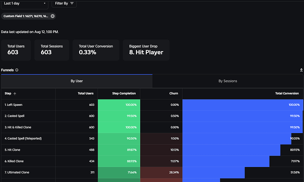Image resolution: width=304 pixels, height=182 pixels.
Task: Open the Last 1 day date range dropdown
Action: point(25,4)
